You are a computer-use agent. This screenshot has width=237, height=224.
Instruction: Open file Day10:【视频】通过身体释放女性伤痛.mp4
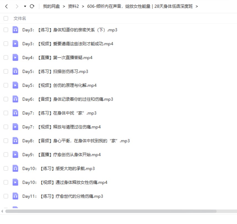coord(65,182)
